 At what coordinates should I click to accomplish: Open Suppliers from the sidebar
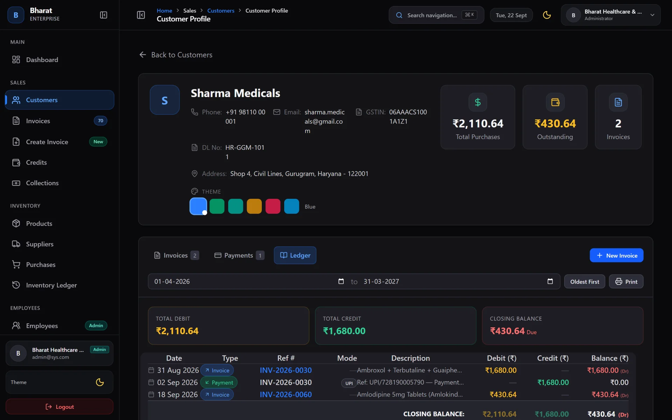[59, 244]
